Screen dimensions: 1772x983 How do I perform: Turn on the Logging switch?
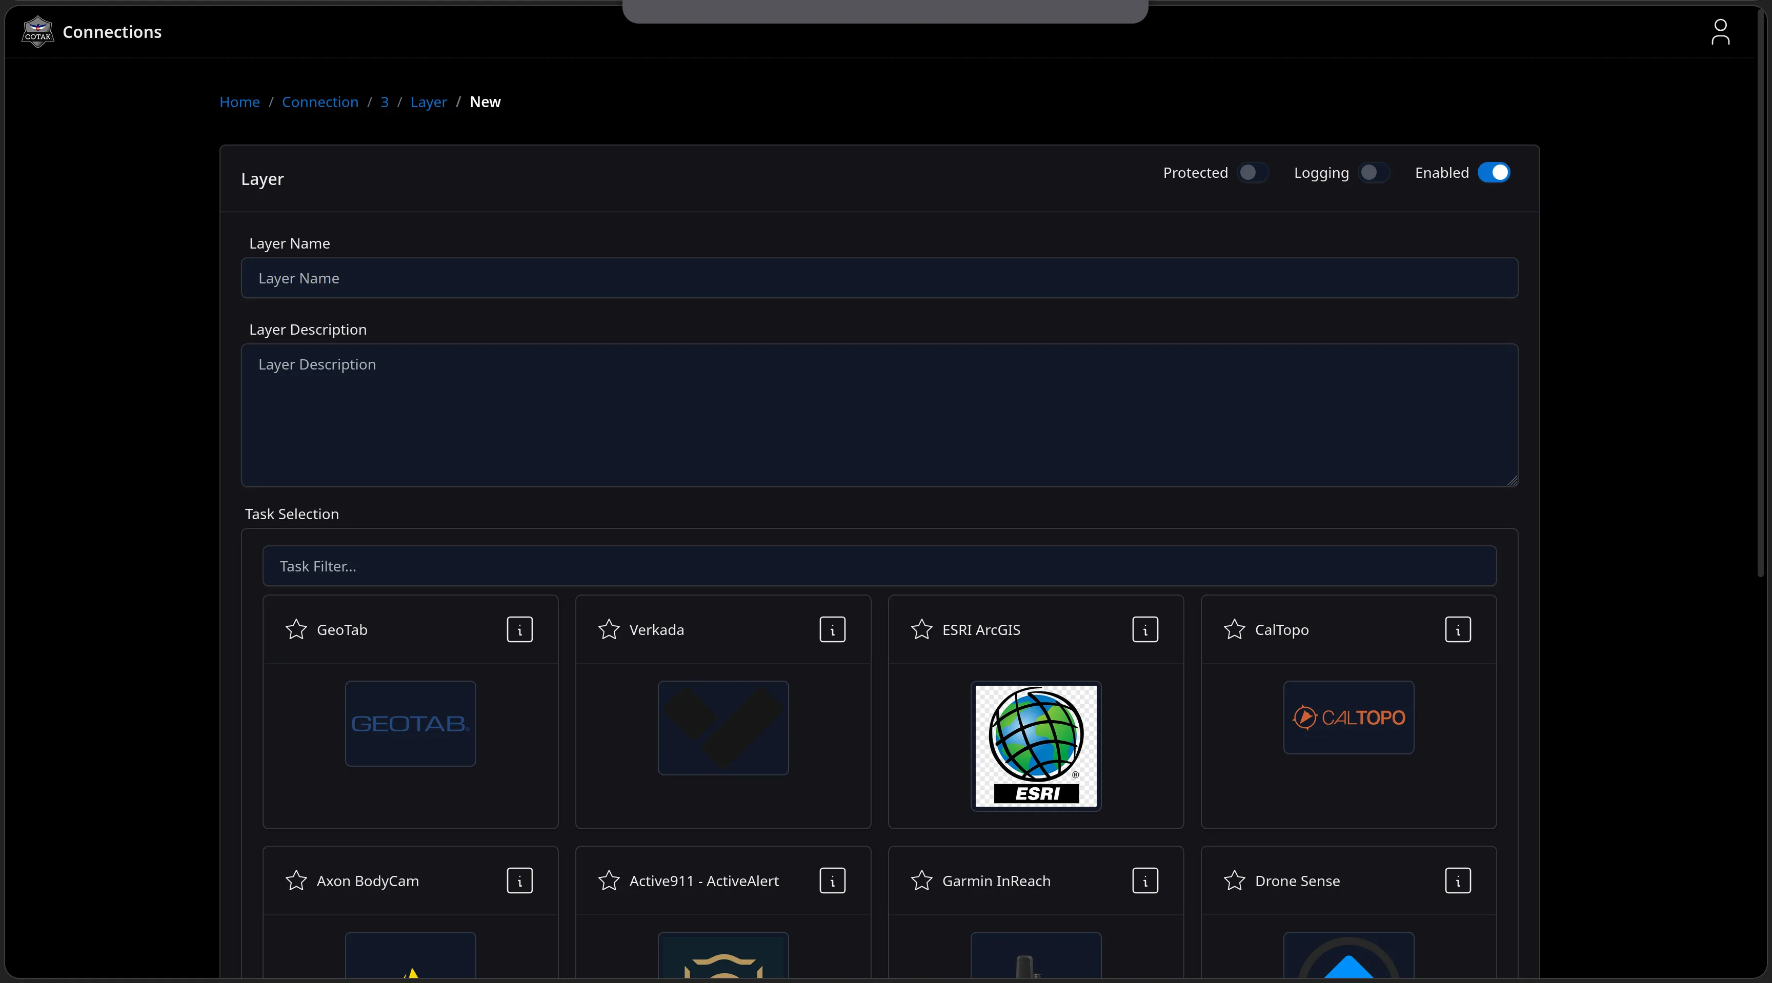point(1375,173)
